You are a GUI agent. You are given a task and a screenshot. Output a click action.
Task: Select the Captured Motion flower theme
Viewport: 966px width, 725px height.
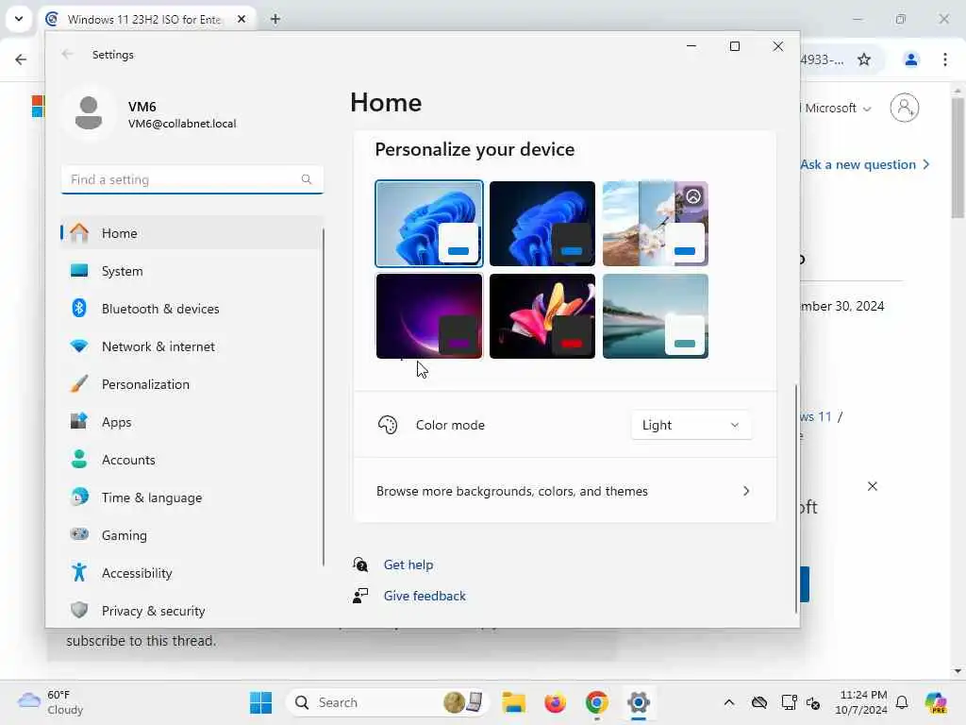(542, 316)
